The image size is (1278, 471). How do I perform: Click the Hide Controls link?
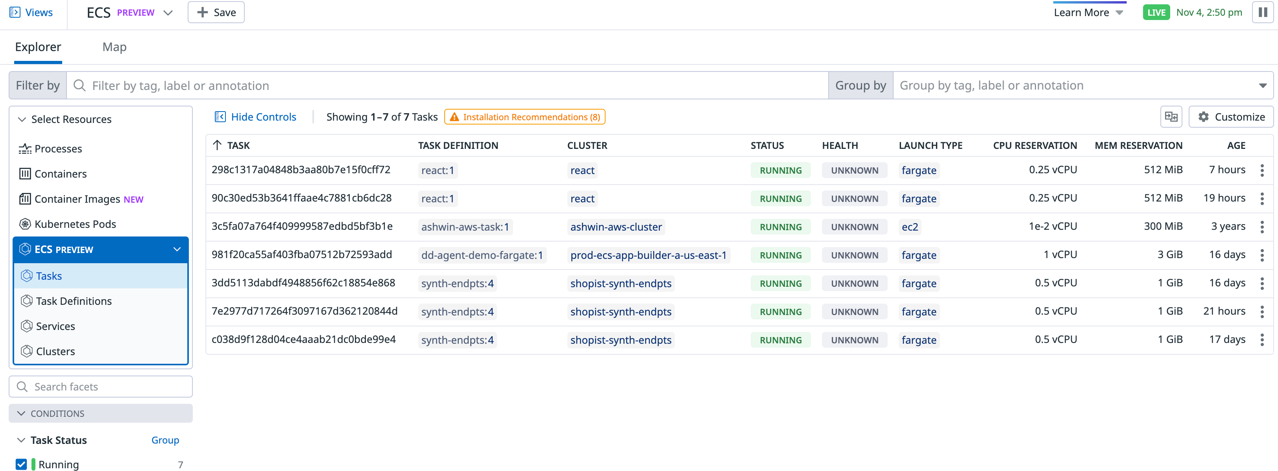264,117
